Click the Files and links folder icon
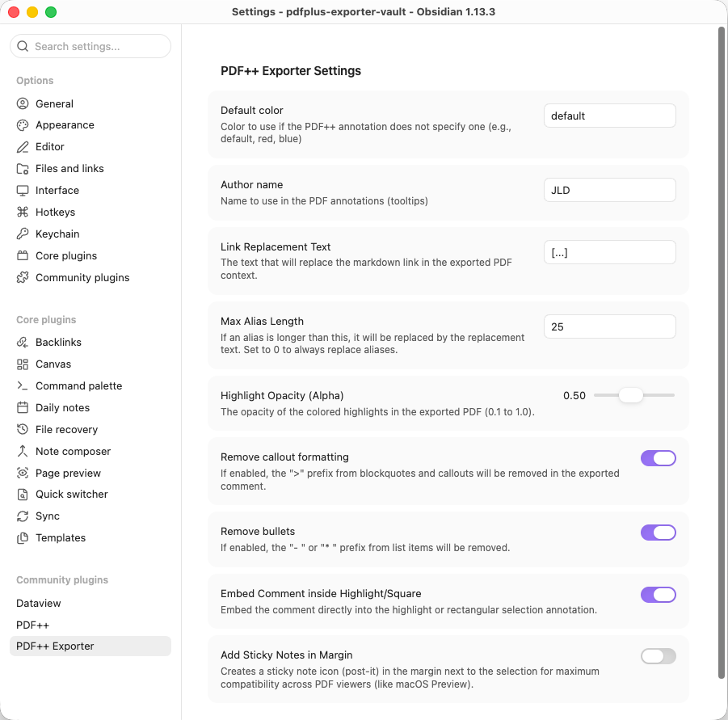The width and height of the screenshot is (728, 720). 23,169
